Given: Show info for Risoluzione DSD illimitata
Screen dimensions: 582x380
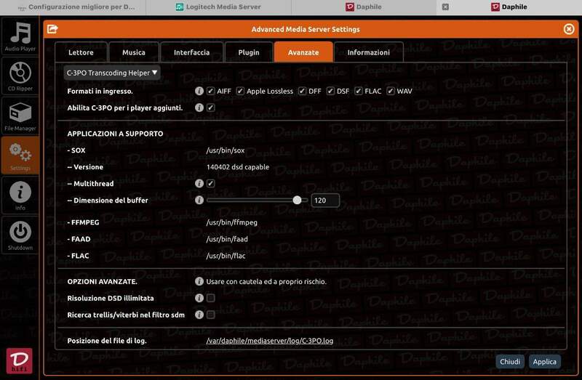Looking at the screenshot, I should pos(199,298).
